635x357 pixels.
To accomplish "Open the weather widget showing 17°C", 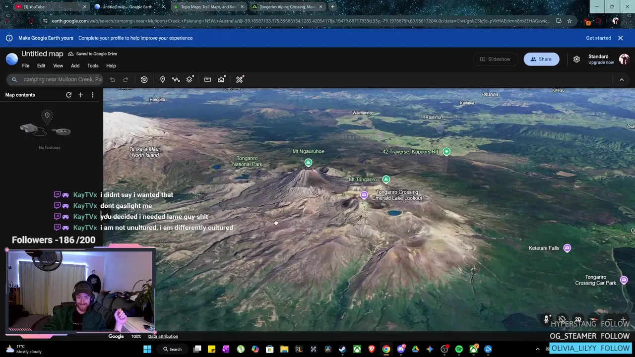I will [x=24, y=349].
